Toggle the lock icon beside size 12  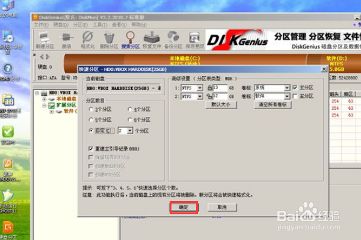(x=209, y=96)
